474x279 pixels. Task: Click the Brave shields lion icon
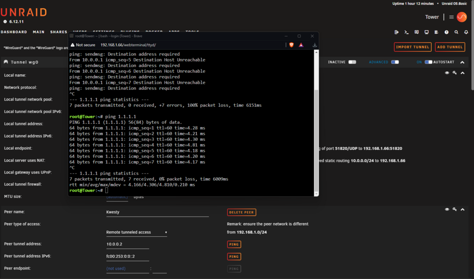292,45
